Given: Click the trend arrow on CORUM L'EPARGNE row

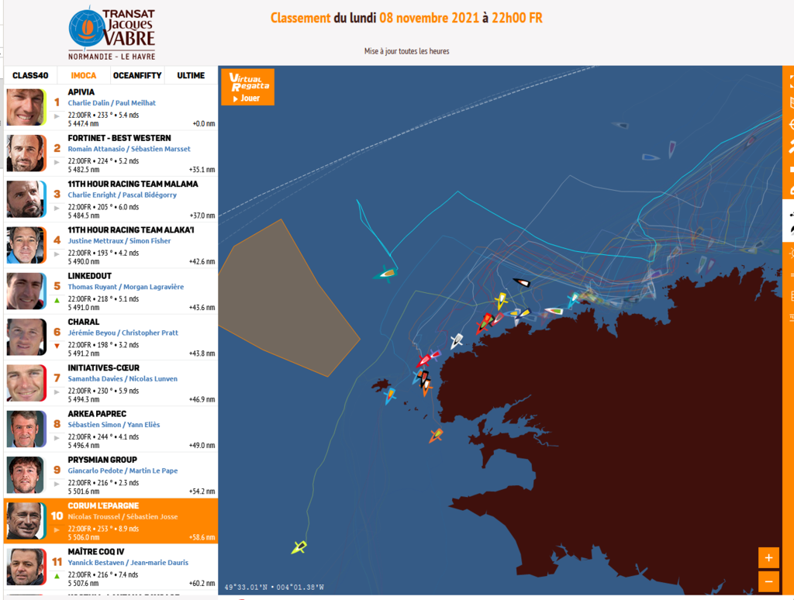Looking at the screenshot, I should pos(57,530).
